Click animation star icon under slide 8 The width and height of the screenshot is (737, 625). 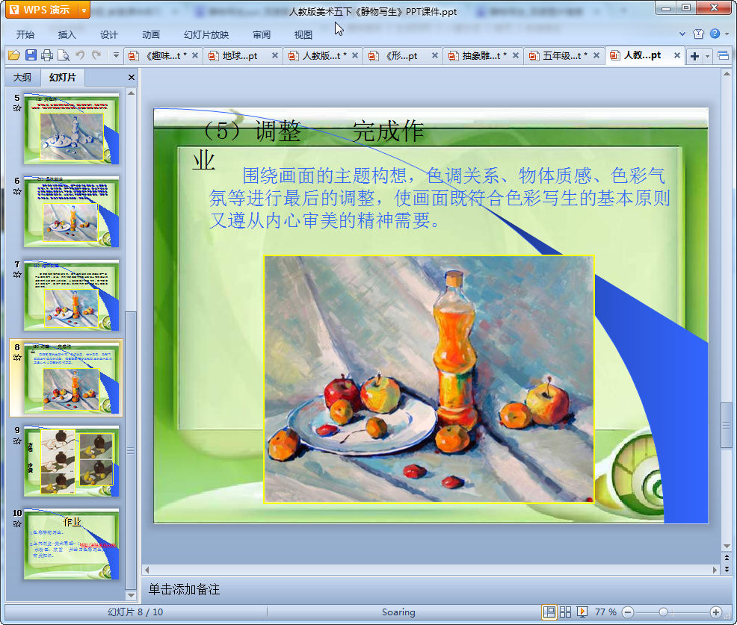(17, 358)
